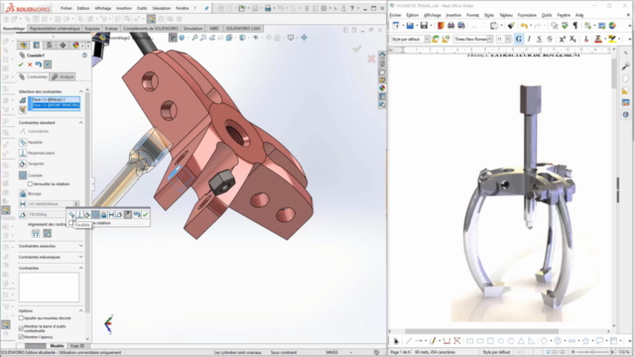This screenshot has height=357, width=635.
Task: Save the Writer document with the floppy icon
Action: click(424, 26)
